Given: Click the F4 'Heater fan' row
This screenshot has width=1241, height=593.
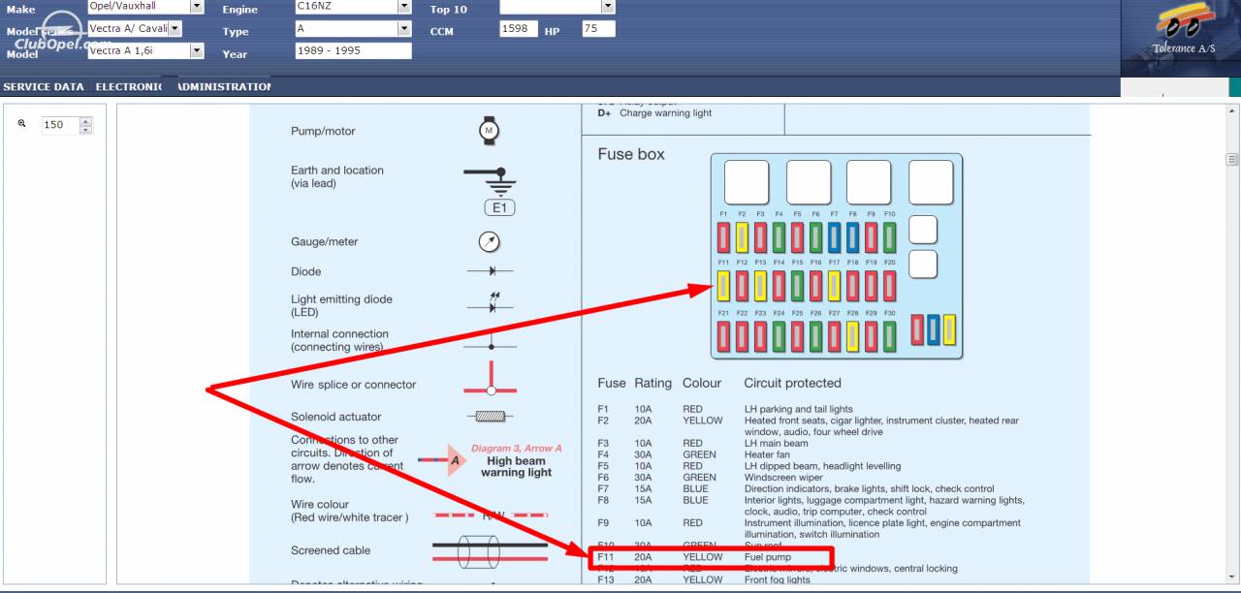Looking at the screenshot, I should tap(694, 454).
